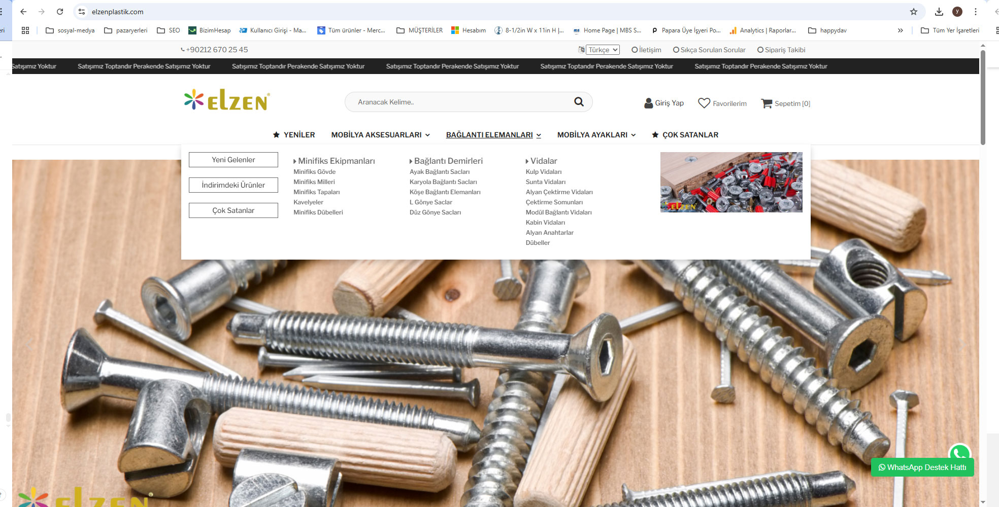This screenshot has height=507, width=999.
Task: Open the Çok Satanlar menu item
Action: click(x=685, y=135)
